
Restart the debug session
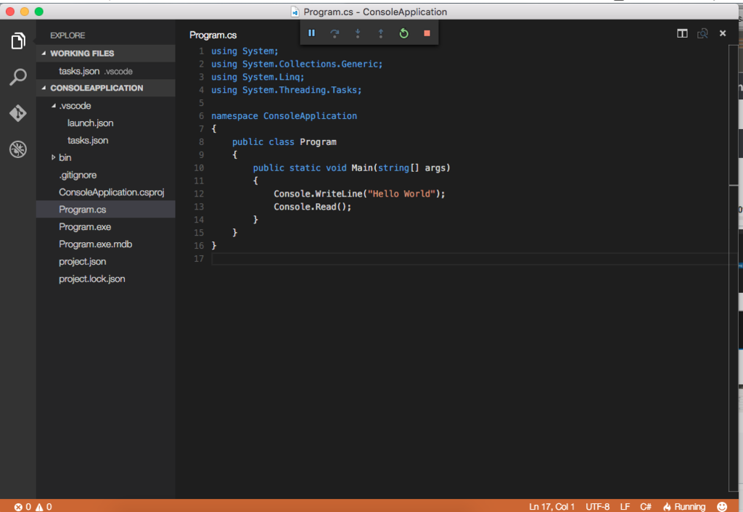(x=403, y=33)
